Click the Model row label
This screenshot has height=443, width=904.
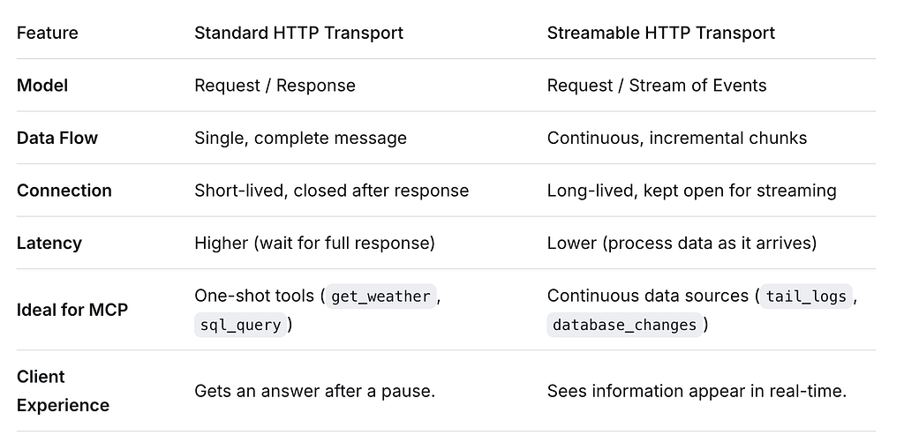[x=42, y=86]
